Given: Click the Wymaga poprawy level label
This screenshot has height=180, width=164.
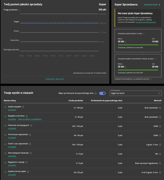Looking at the screenshot, I should (x=11, y=49).
